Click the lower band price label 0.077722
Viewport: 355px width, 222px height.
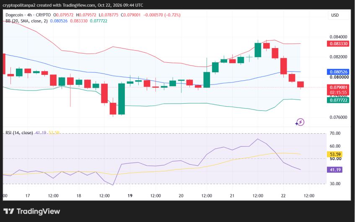[338, 100]
